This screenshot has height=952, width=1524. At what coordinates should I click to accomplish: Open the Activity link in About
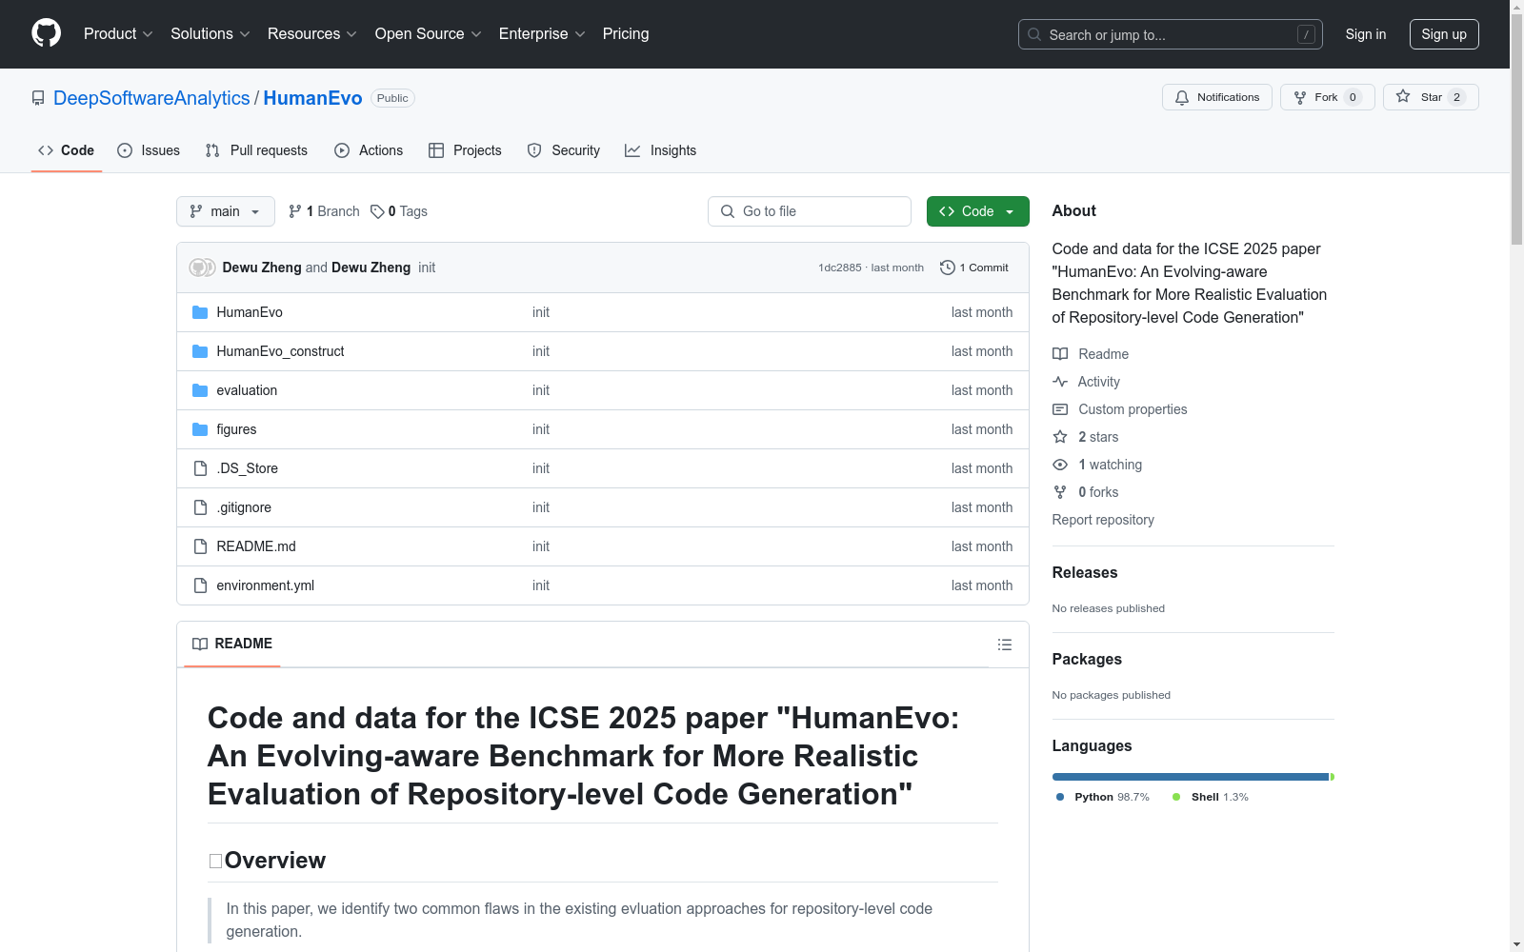pyautogui.click(x=1087, y=382)
